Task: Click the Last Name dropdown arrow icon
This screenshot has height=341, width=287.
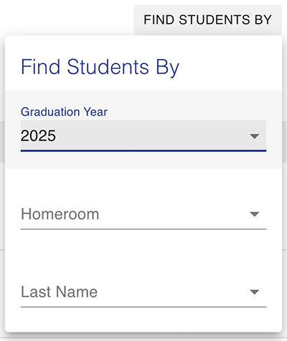Action: point(254,292)
